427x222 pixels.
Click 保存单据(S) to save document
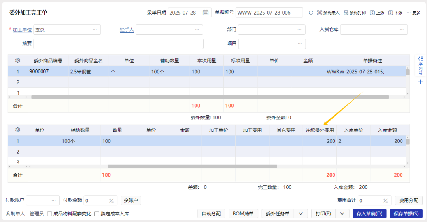(x=406, y=214)
